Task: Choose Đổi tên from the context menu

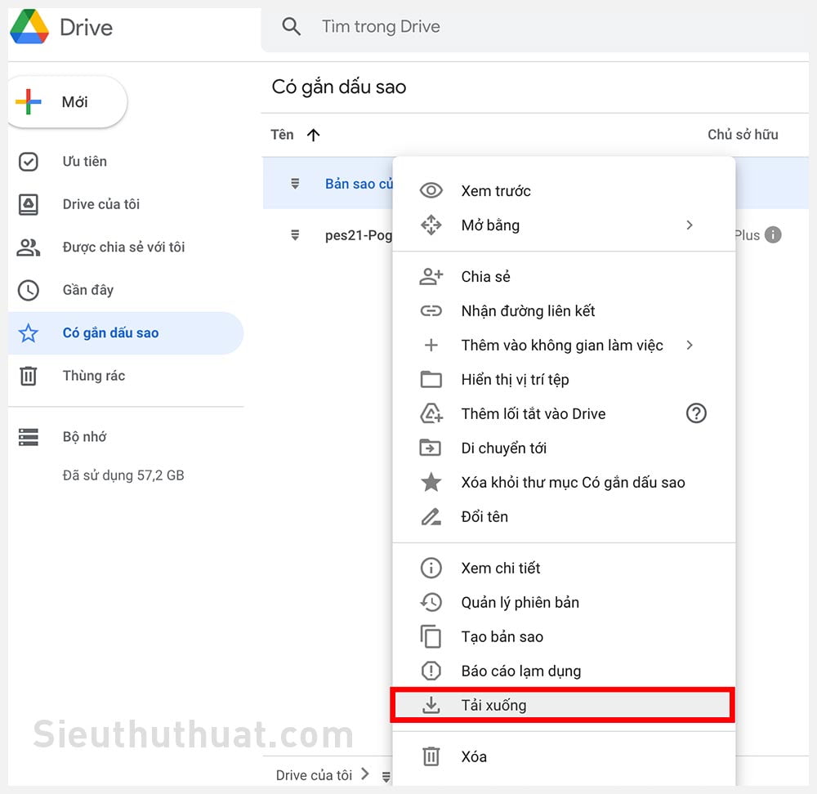Action: (563, 517)
